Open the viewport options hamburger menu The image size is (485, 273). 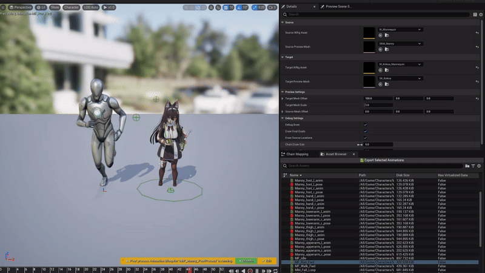(3, 7)
